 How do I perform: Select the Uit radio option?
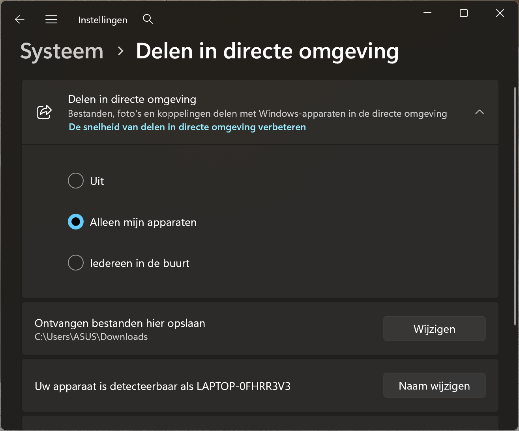click(x=76, y=181)
